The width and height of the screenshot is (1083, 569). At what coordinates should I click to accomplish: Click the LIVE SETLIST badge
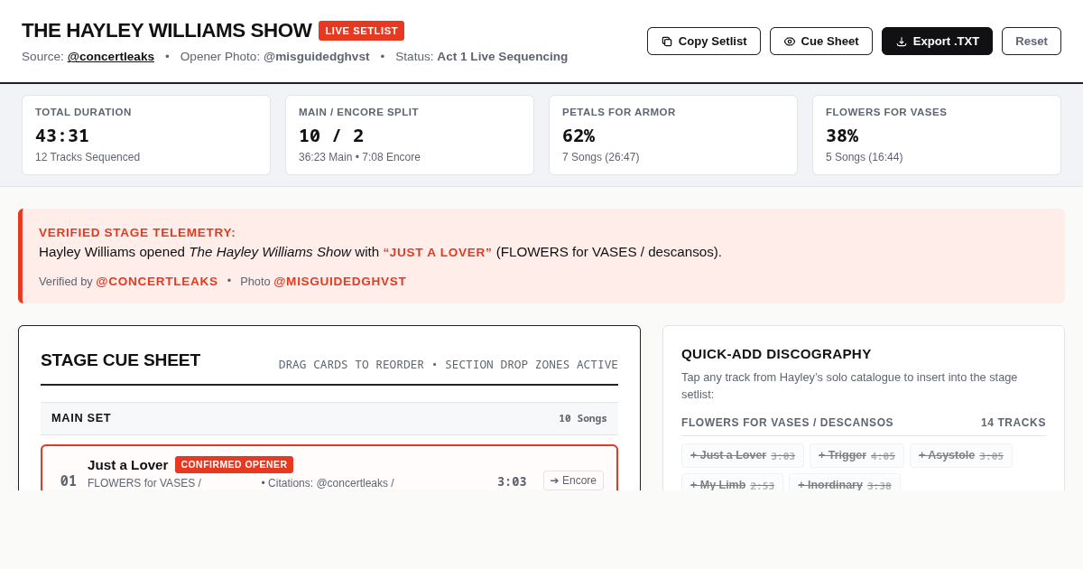pyautogui.click(x=361, y=31)
